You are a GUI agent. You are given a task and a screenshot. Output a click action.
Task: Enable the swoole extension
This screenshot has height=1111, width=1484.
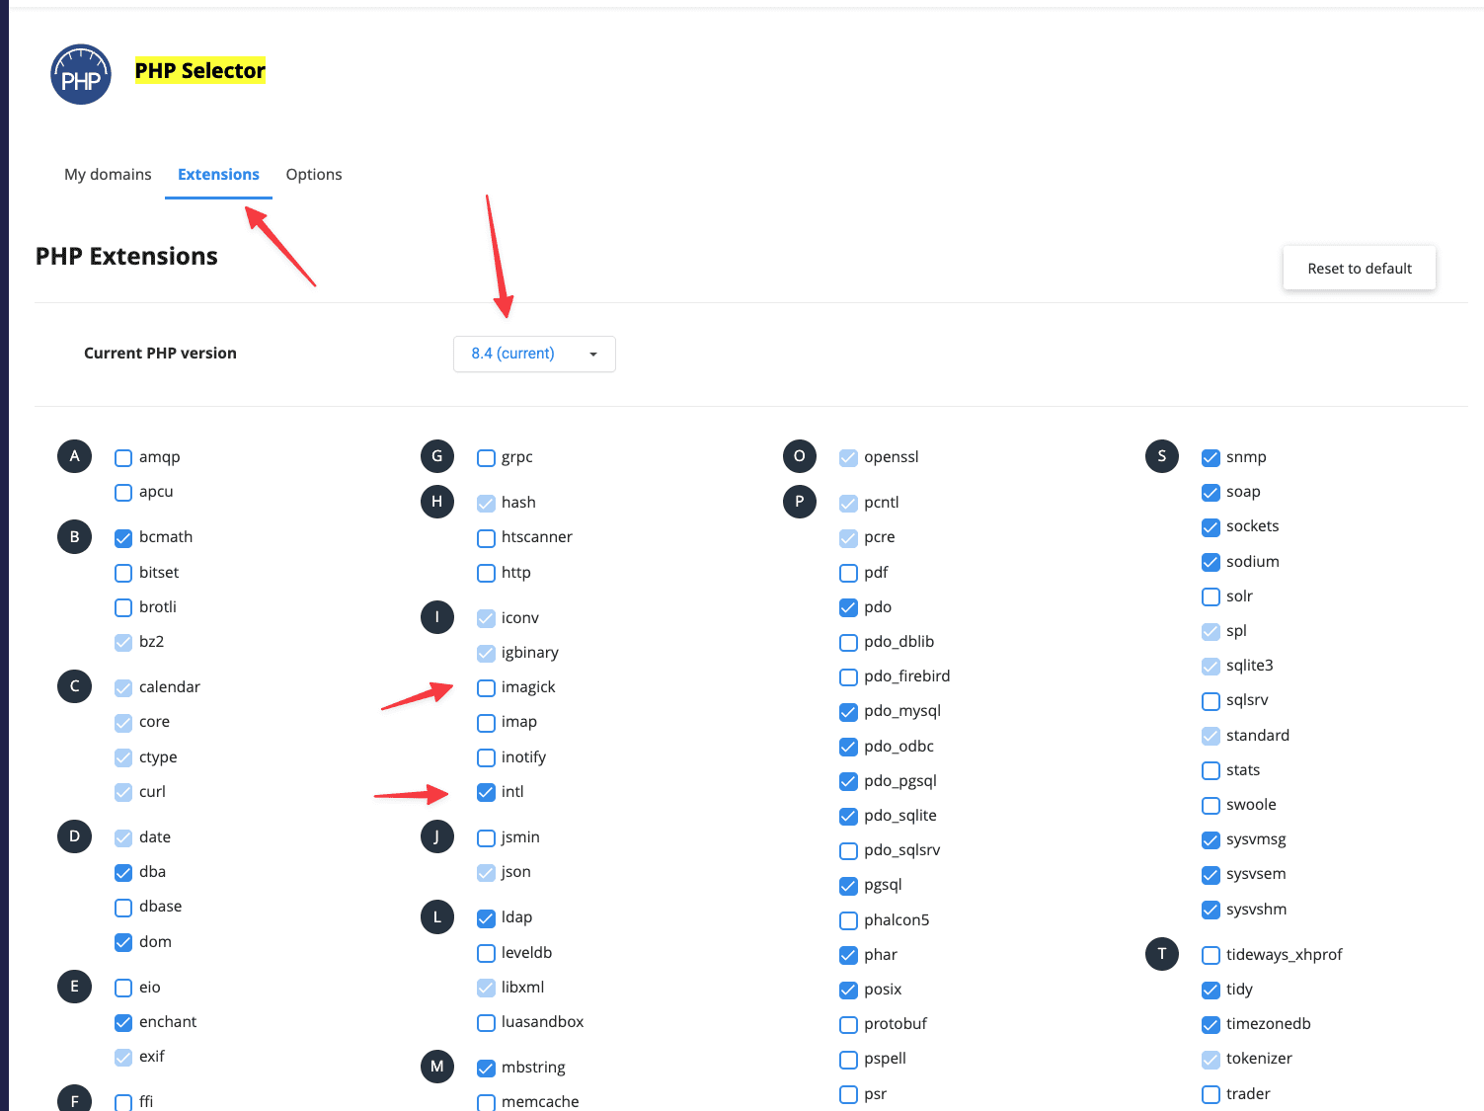(1211, 806)
